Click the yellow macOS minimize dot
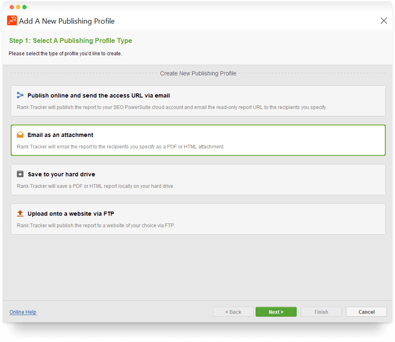Screen dimensions: 395x342 click(x=18, y=7)
